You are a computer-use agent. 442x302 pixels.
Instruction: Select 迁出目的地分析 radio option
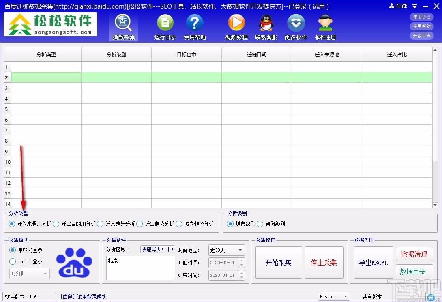point(74,224)
